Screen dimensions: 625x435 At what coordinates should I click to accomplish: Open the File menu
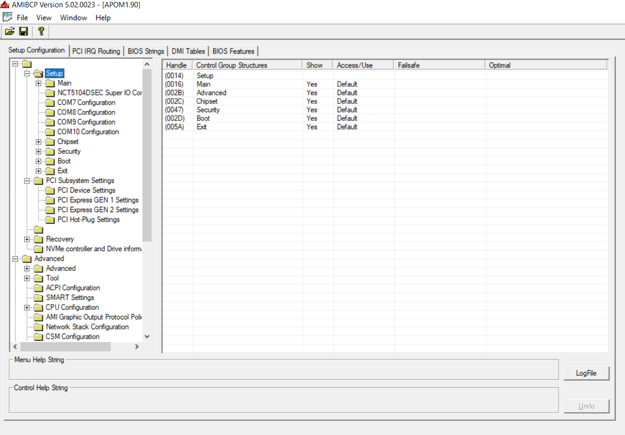pyautogui.click(x=22, y=18)
